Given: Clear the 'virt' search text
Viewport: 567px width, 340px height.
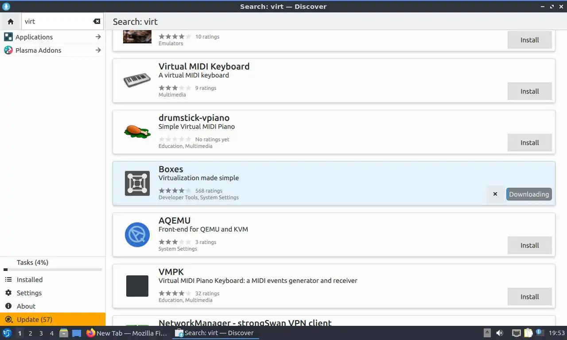Looking at the screenshot, I should tap(97, 21).
